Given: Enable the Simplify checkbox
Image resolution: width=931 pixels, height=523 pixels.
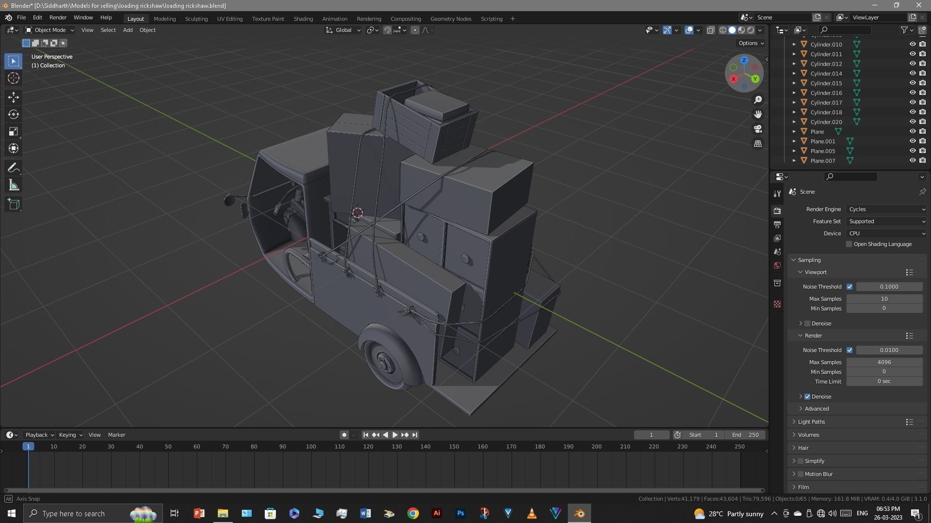Looking at the screenshot, I should point(801,461).
